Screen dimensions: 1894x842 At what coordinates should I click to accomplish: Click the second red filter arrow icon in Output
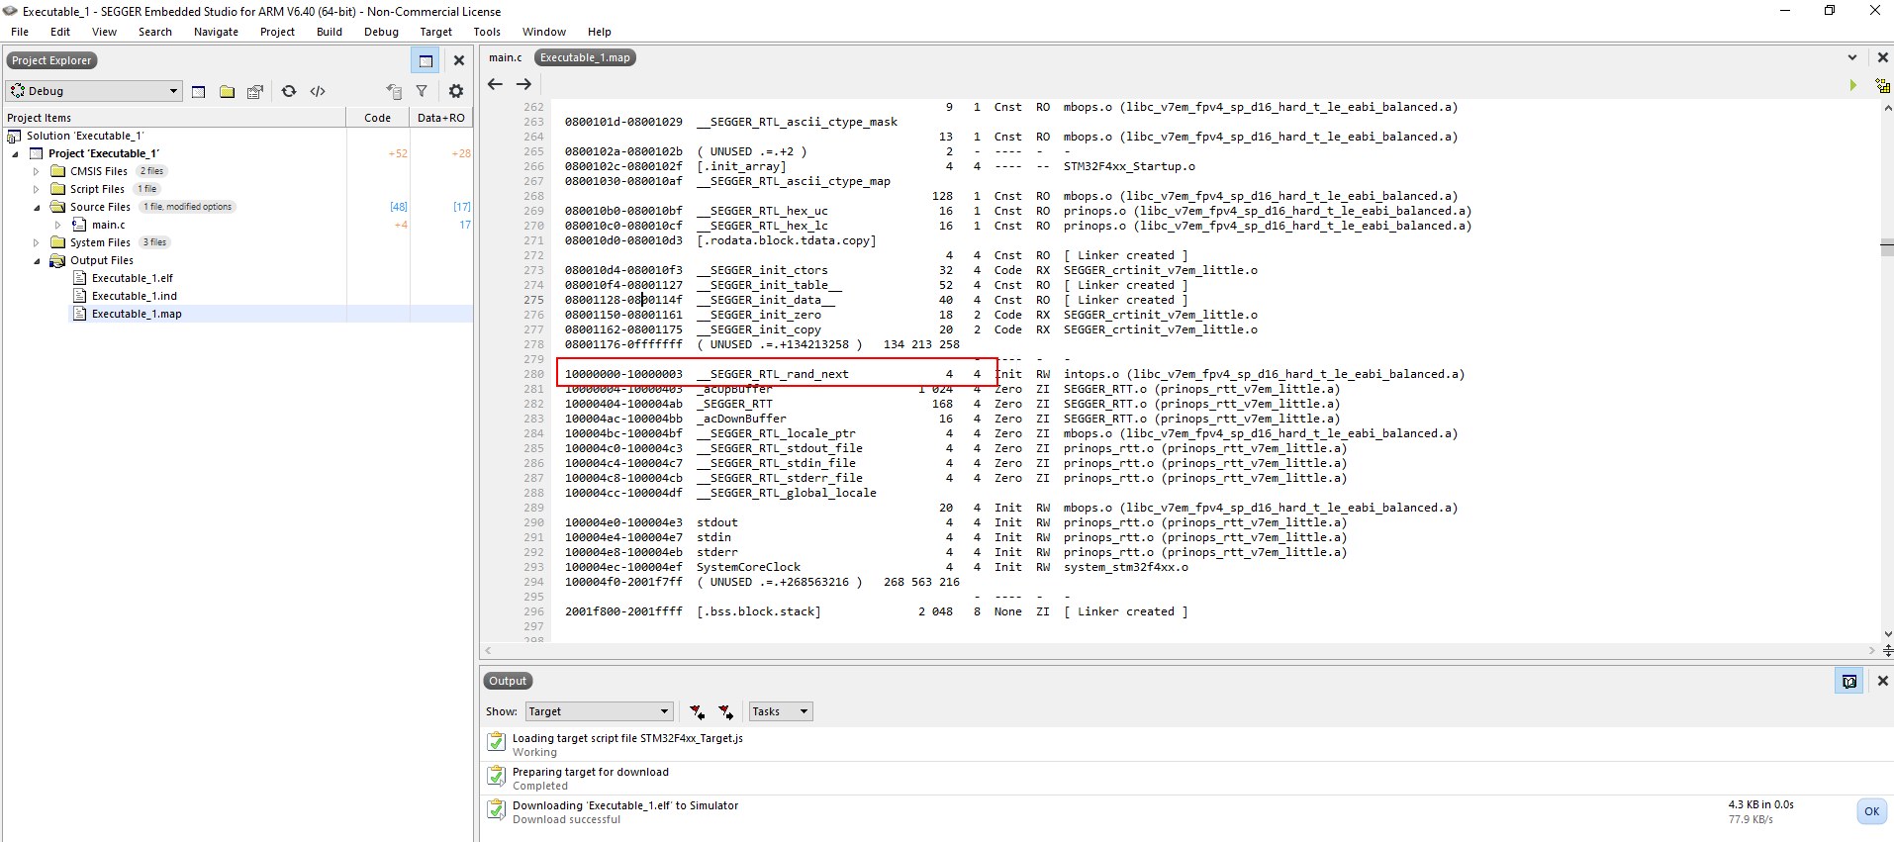coord(726,711)
